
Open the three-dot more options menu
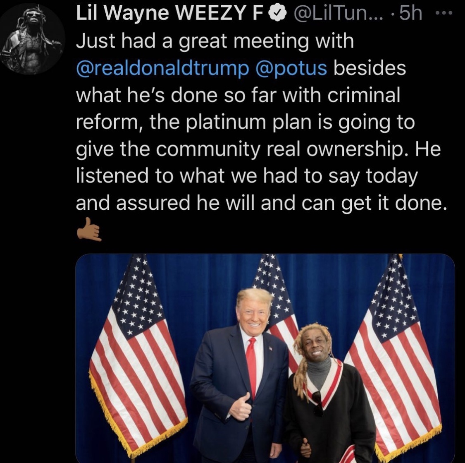[x=444, y=13]
